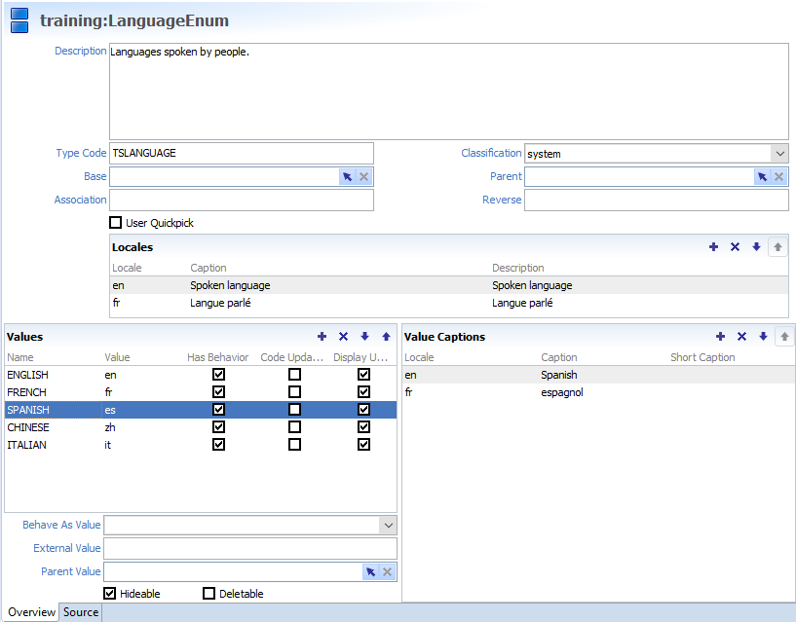Enable the User Quickpick checkbox
This screenshot has height=622, width=796.
point(117,223)
